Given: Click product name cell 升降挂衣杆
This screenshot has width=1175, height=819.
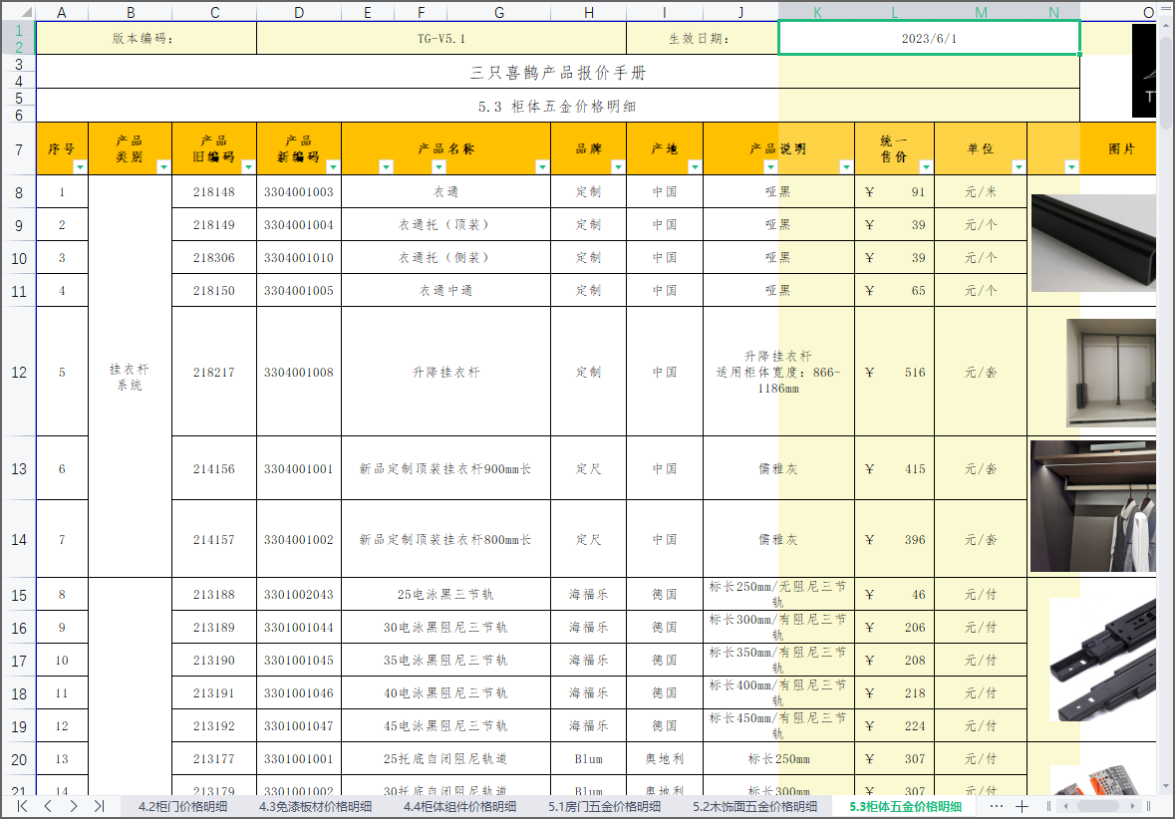Looking at the screenshot, I should pyautogui.click(x=445, y=372).
